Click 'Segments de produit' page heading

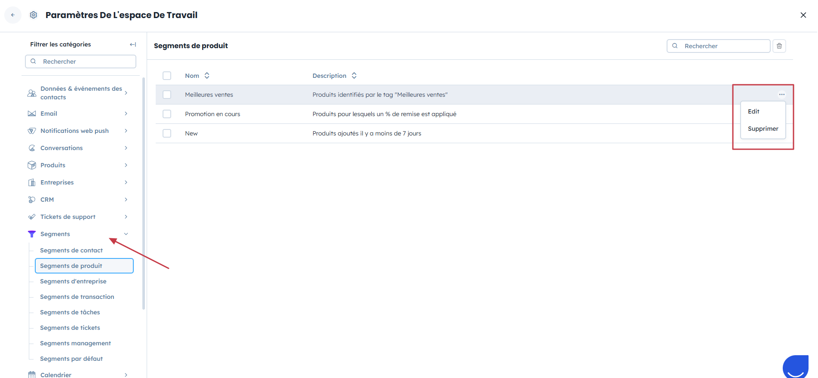point(191,46)
